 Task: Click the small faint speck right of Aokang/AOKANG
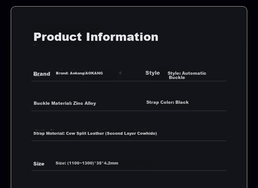pos(120,73)
